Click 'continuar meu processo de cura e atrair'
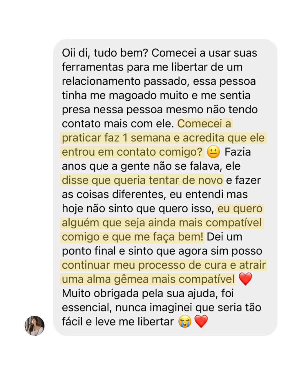 click(164, 265)
